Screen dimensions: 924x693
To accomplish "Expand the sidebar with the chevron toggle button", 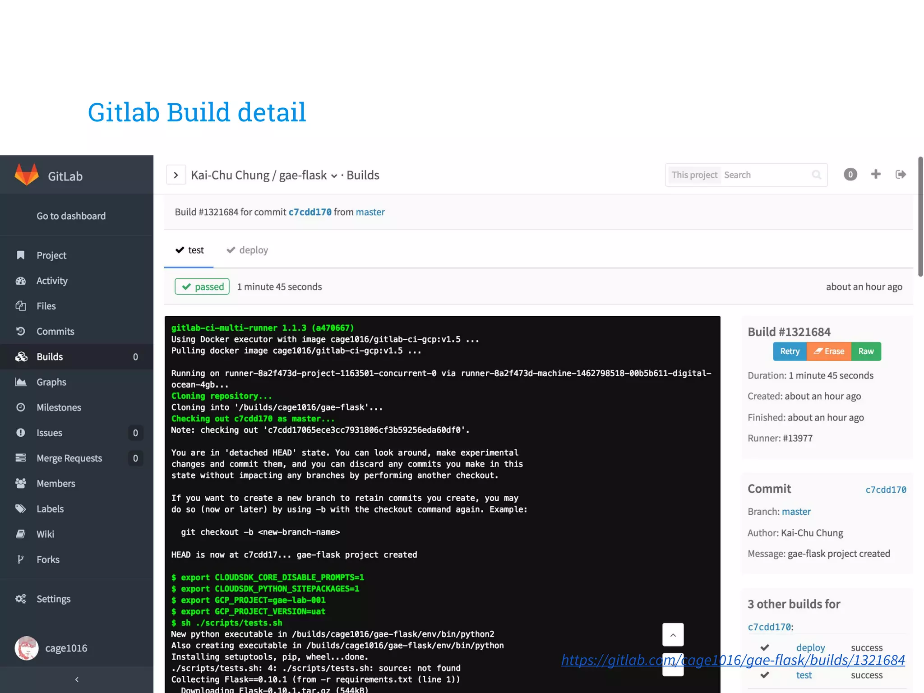I will click(x=176, y=175).
